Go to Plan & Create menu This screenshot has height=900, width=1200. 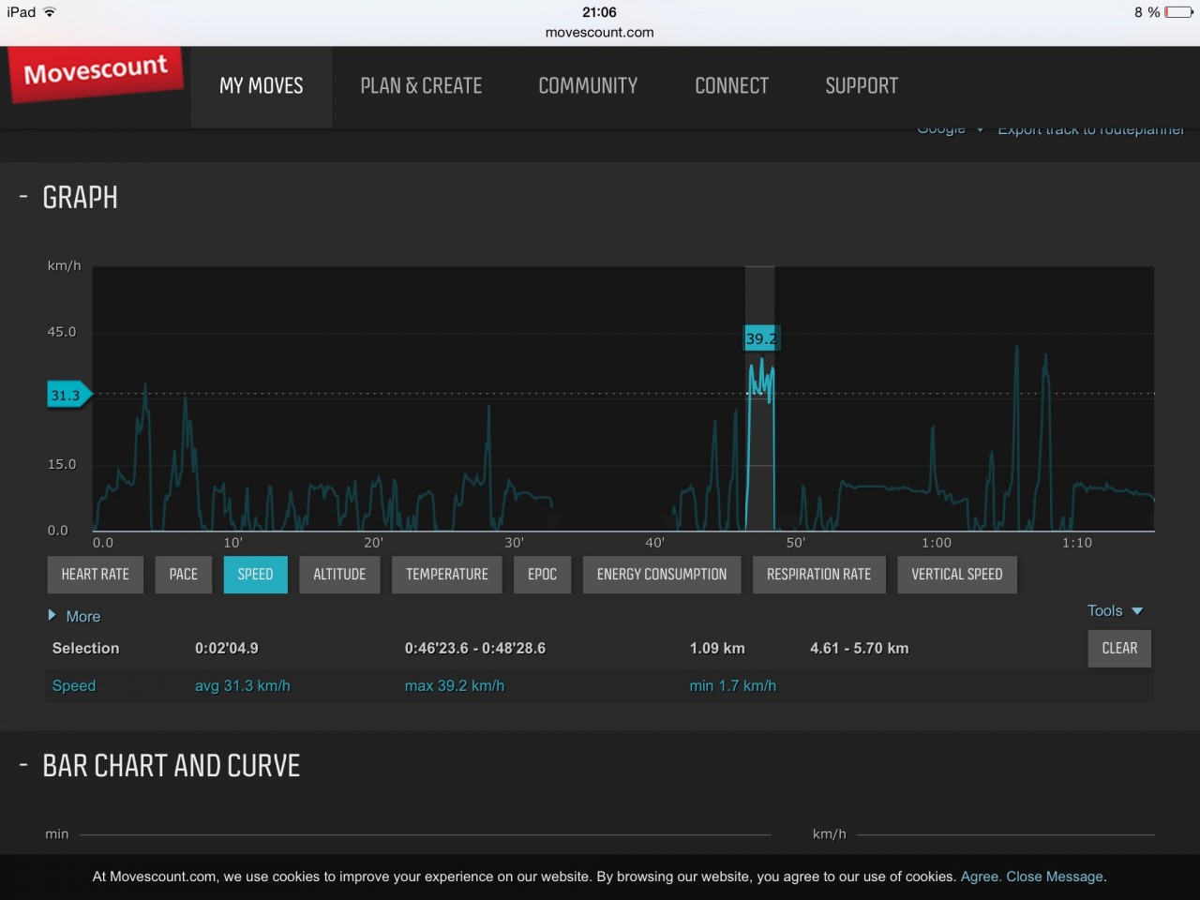[x=421, y=86]
